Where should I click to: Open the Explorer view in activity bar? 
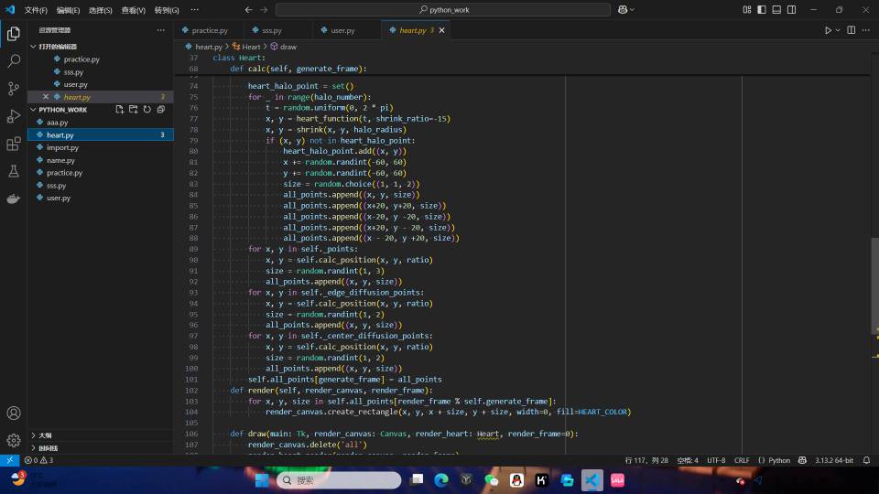[x=14, y=34]
